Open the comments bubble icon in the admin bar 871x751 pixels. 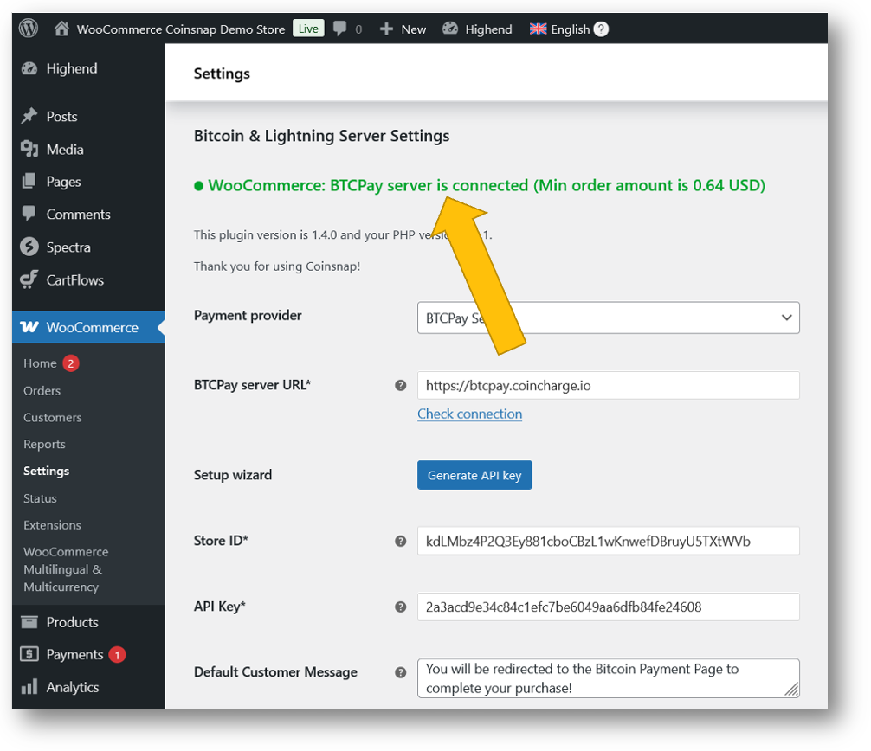tap(340, 29)
